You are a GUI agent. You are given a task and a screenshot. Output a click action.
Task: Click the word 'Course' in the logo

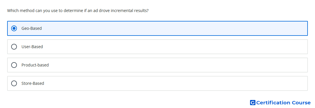pyautogui.click(x=301, y=103)
